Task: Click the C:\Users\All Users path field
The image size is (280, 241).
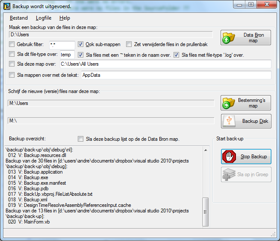Action: pyautogui.click(x=165, y=64)
